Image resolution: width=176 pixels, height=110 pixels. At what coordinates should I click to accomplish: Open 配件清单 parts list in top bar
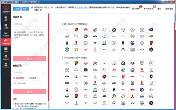pos(136,8)
